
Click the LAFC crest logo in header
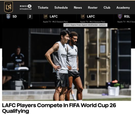[8, 7]
